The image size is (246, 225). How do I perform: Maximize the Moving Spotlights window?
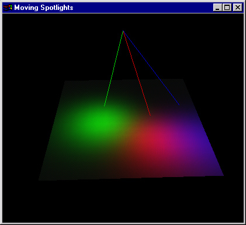click(x=227, y=8)
